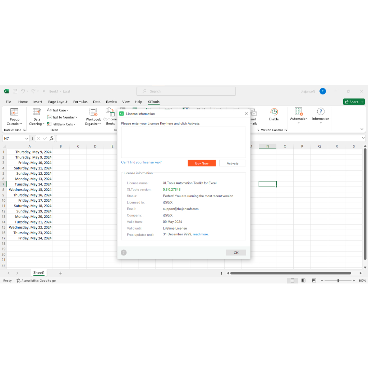Select cell with Friday, May 24, 2024
The width and height of the screenshot is (368, 368).
coord(29,238)
